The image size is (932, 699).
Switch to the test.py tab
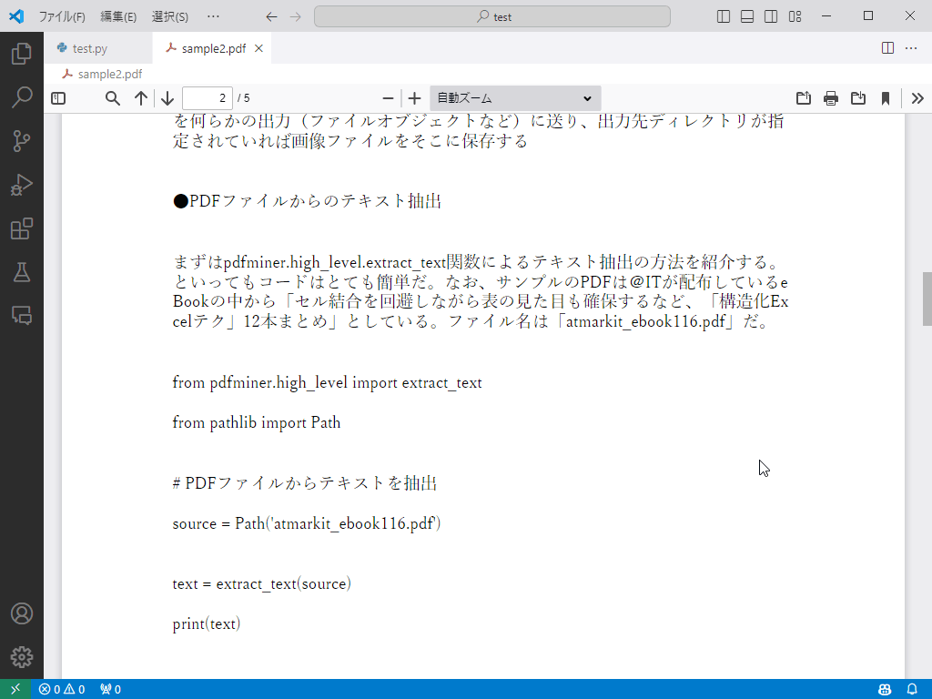pyautogui.click(x=89, y=48)
